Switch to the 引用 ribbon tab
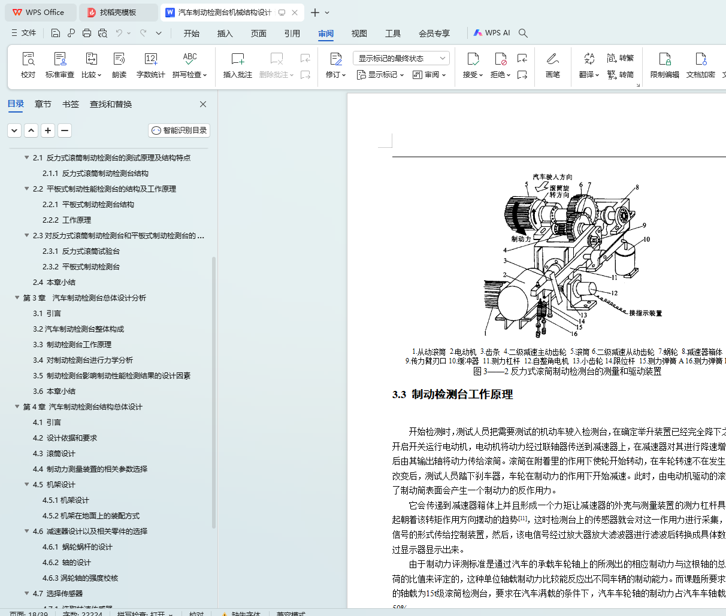The height and width of the screenshot is (616, 726). pos(292,34)
